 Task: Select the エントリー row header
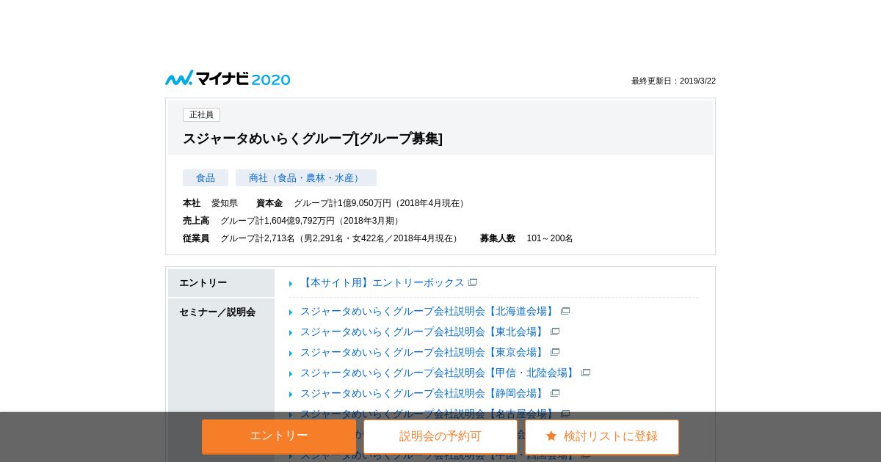coord(221,283)
